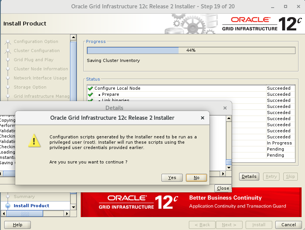Click sidebar vertical scrollbar up arrow
Image resolution: width=305 pixels, height=230 pixels.
click(x=73, y=37)
